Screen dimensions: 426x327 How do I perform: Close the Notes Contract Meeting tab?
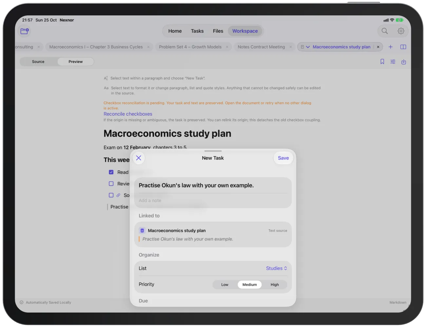(x=291, y=47)
